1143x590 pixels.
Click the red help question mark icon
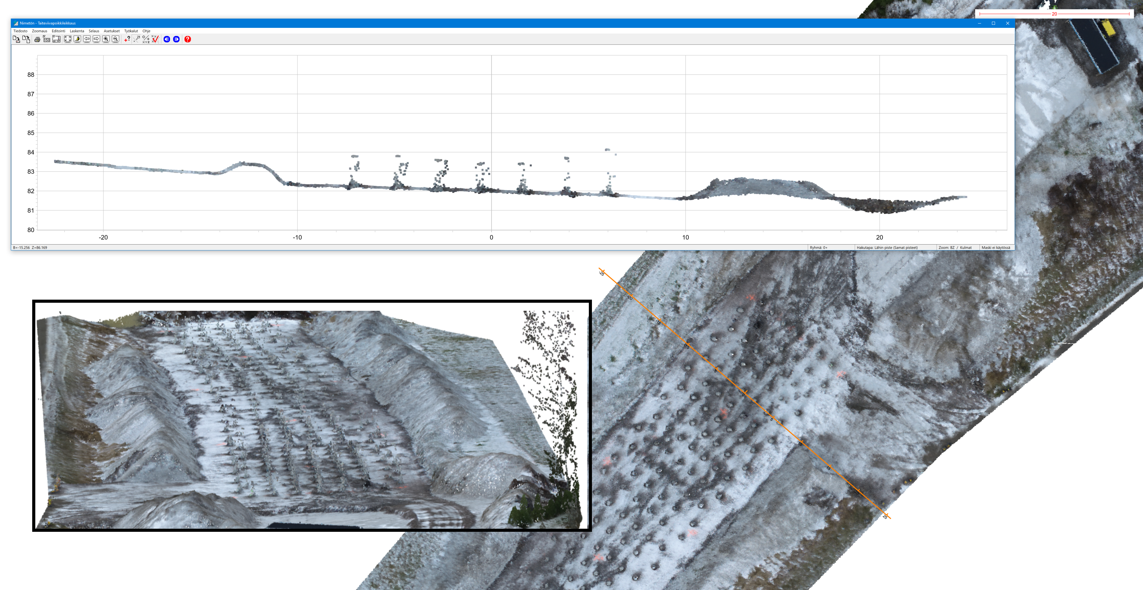tap(188, 40)
